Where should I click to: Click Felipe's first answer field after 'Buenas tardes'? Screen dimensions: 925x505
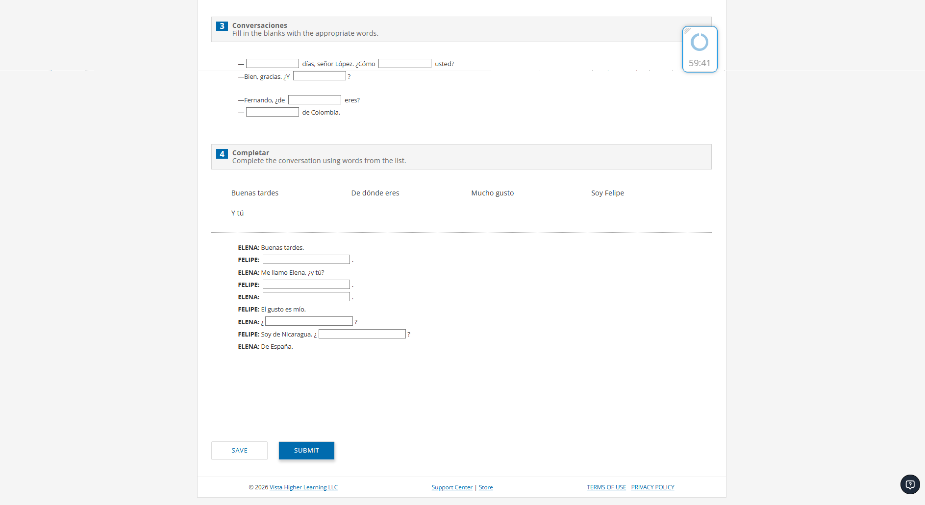point(306,260)
